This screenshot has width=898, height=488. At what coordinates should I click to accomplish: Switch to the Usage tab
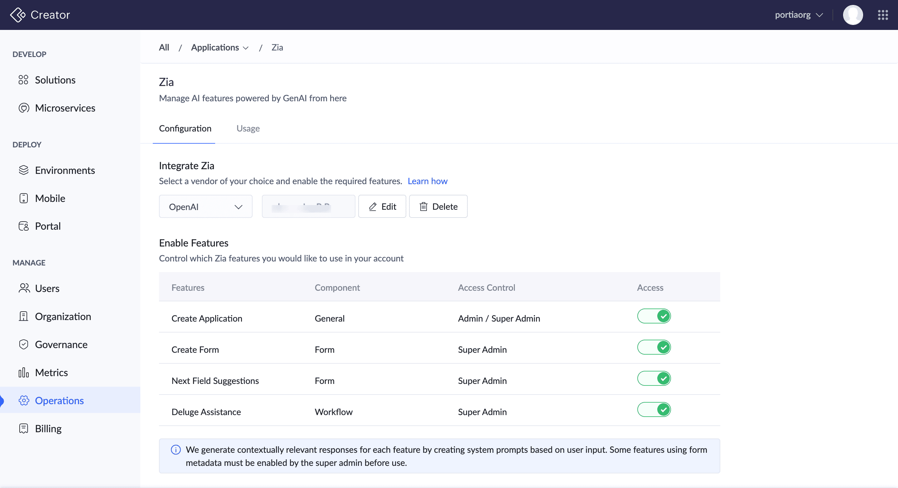248,128
